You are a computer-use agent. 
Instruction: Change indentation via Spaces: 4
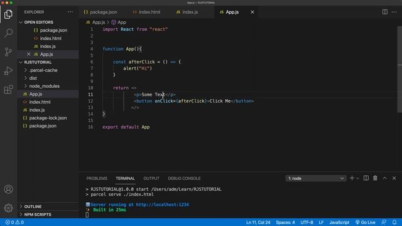click(x=285, y=222)
